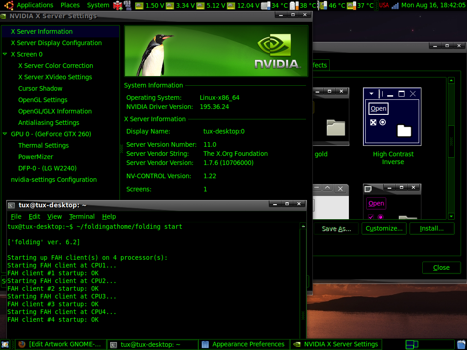467x350 pixels.
Task: Collapse the X Screen 0 tree node
Action: pos(5,54)
